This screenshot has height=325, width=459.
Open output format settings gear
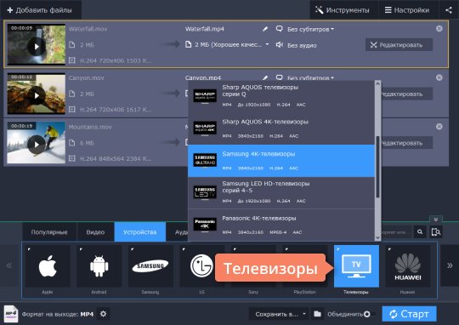104,314
